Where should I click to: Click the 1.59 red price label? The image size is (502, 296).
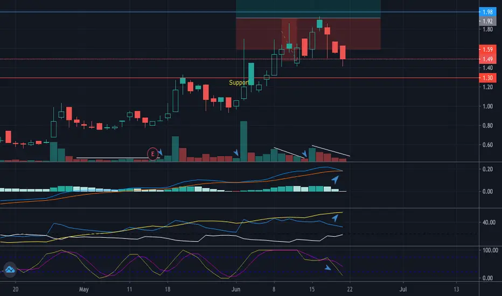(x=487, y=50)
